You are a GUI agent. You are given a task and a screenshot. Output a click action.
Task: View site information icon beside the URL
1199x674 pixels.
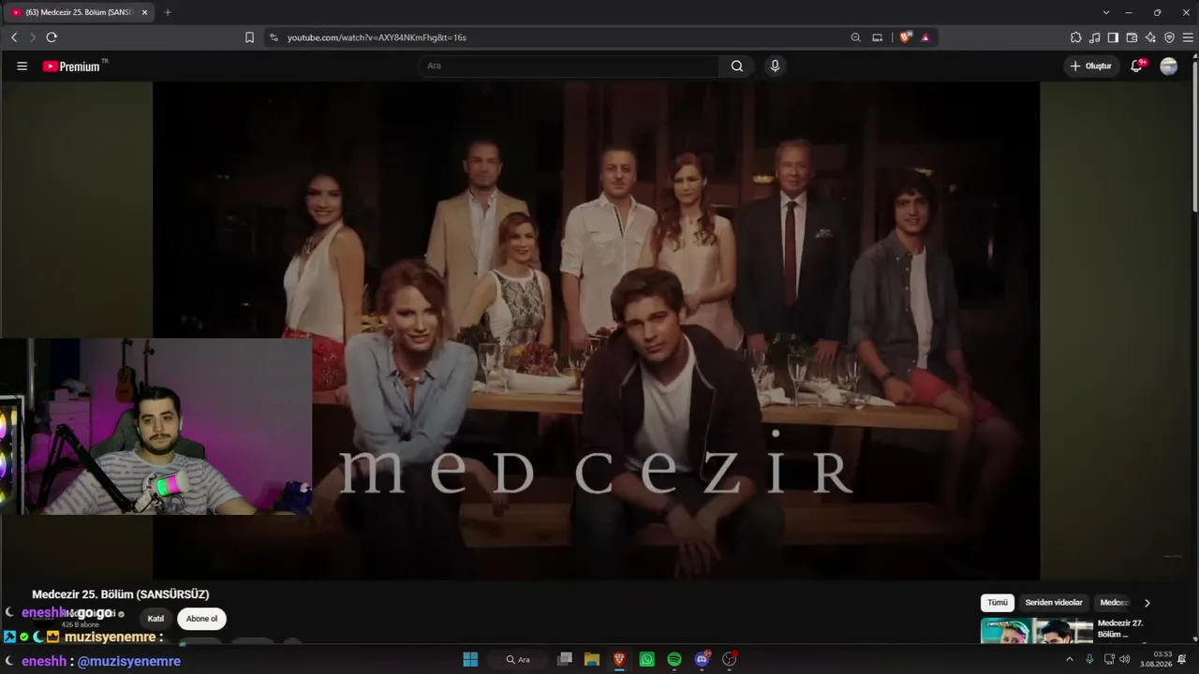(x=274, y=37)
